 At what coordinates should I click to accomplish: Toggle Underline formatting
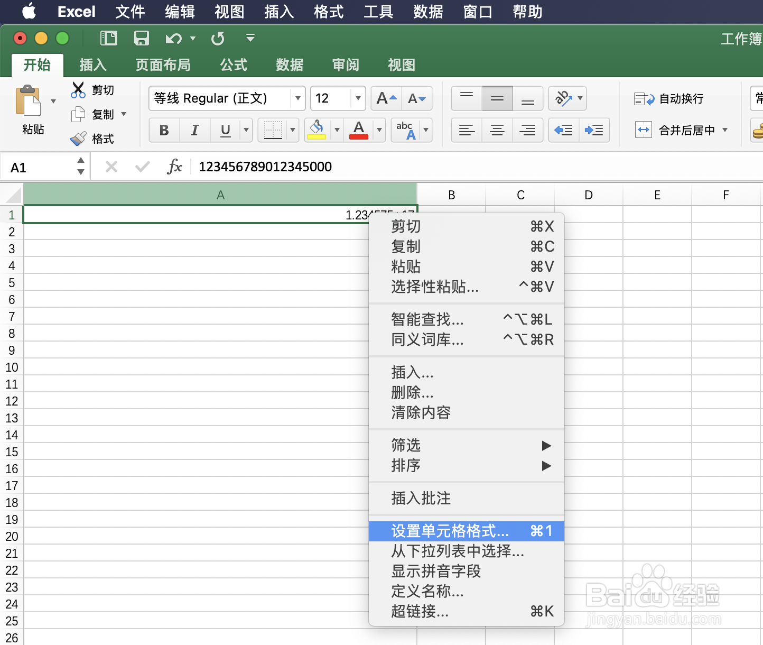(x=226, y=130)
